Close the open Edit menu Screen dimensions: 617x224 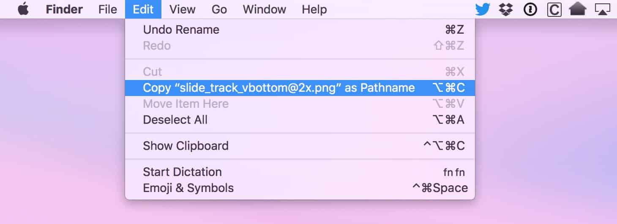point(143,9)
